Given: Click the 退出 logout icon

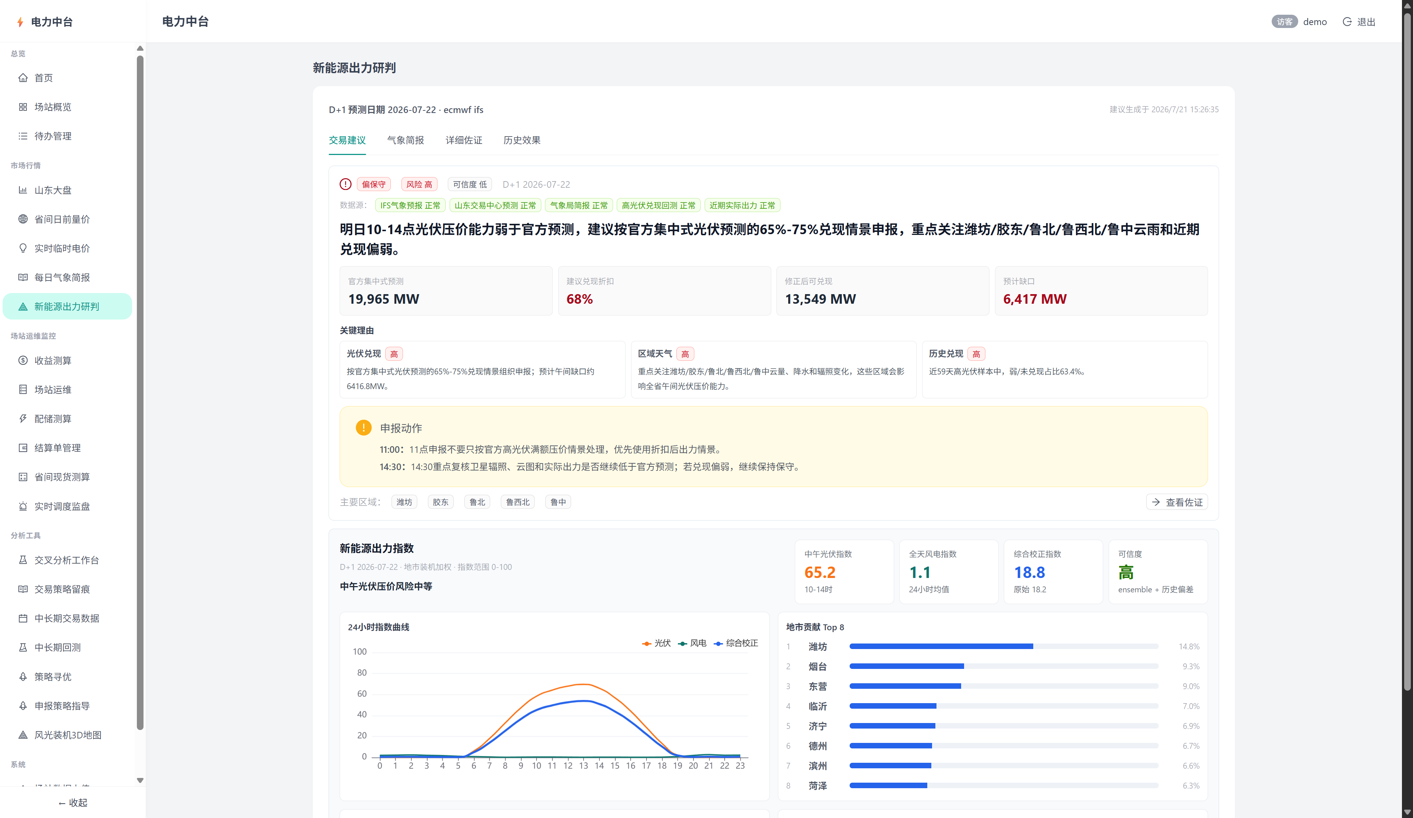Looking at the screenshot, I should (1347, 22).
